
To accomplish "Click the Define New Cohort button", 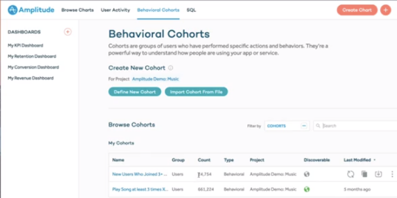I will [135, 92].
